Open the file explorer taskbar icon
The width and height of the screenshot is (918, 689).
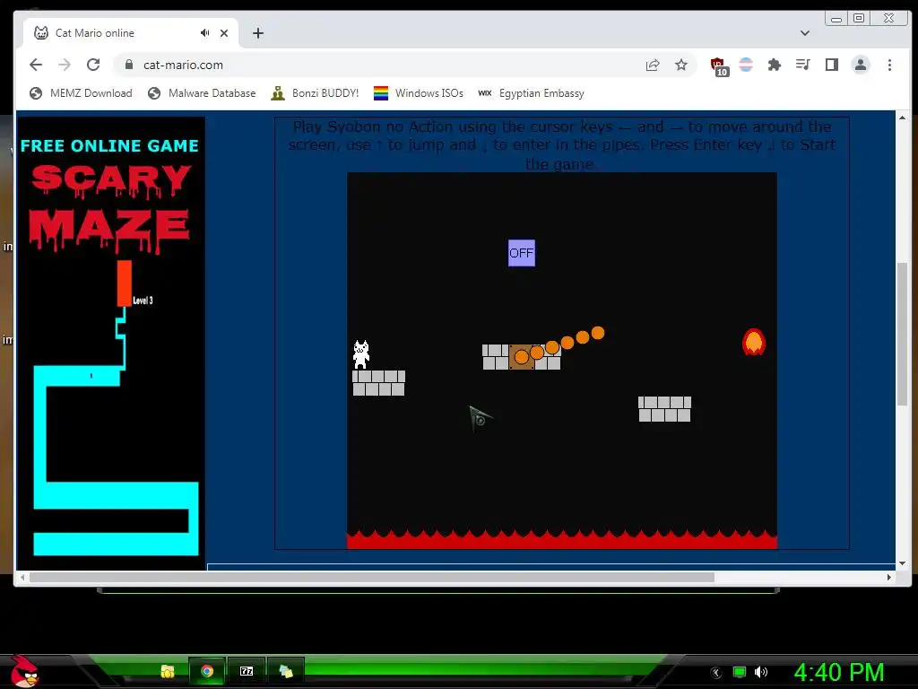pyautogui.click(x=168, y=671)
